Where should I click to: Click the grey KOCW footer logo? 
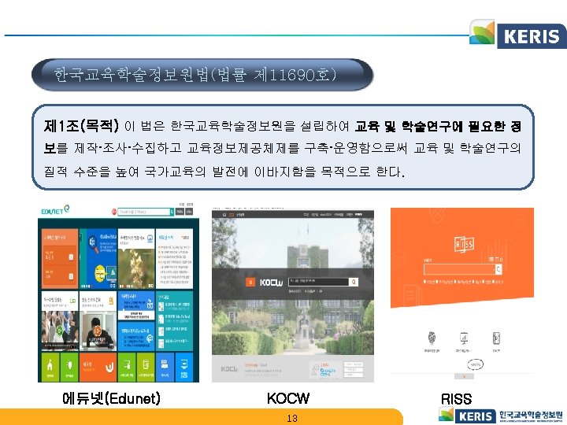229,369
